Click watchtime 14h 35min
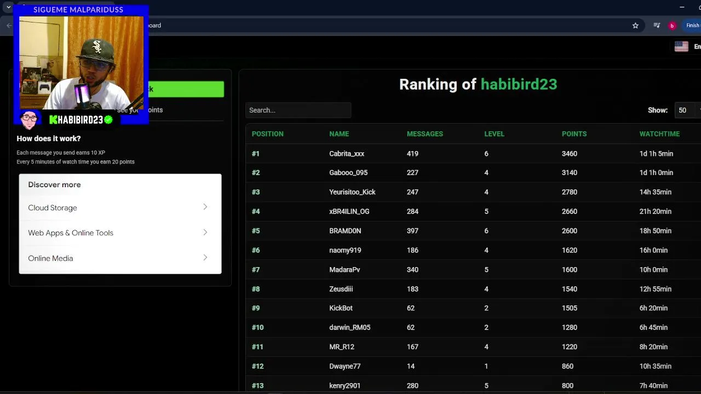 655,192
